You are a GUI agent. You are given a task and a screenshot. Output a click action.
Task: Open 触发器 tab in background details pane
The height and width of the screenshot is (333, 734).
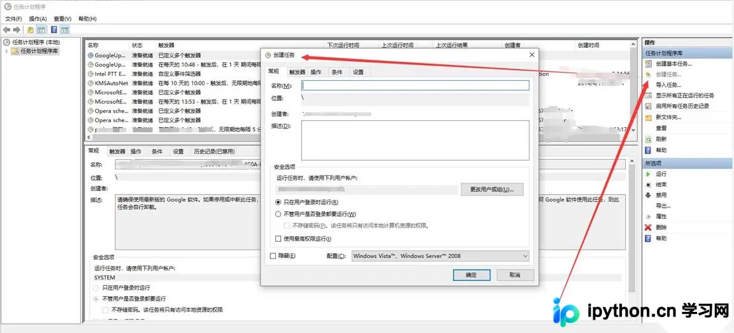(117, 152)
